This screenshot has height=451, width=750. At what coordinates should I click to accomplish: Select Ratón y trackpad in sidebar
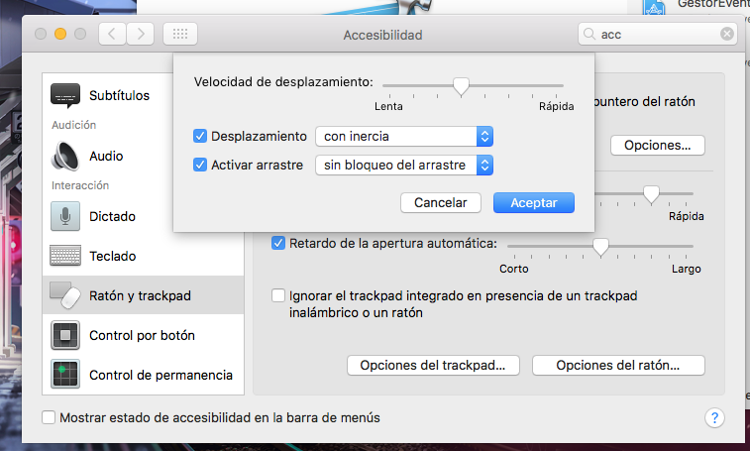point(143,295)
